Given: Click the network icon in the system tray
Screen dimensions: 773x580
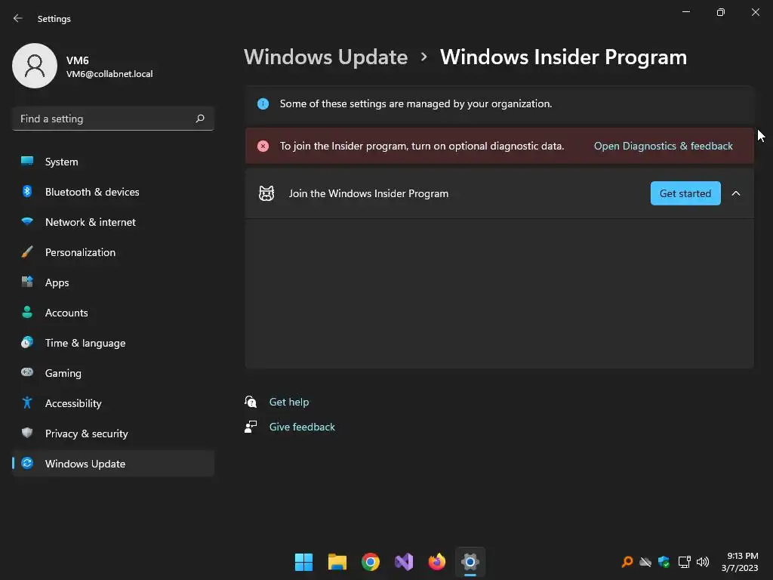Looking at the screenshot, I should click(x=684, y=562).
